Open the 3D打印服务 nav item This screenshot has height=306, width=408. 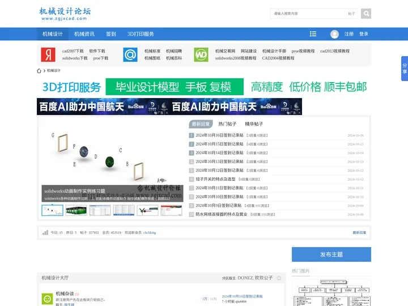click(141, 34)
